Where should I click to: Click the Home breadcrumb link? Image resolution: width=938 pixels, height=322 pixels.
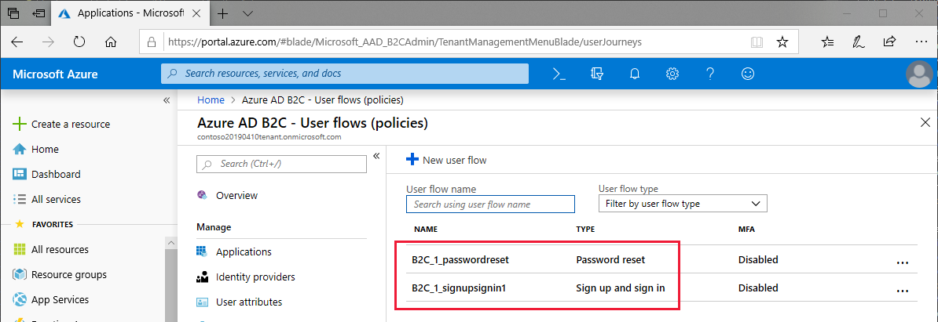tap(211, 100)
